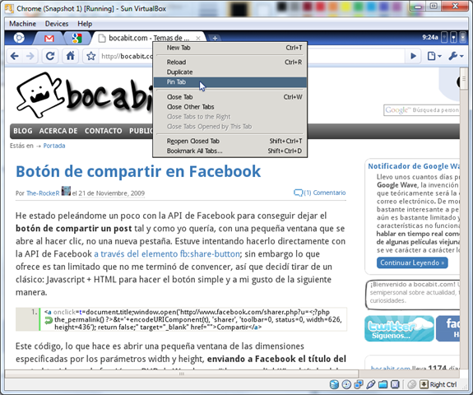Choose Reopen Closed Tab entry
Image resolution: width=473 pixels, height=395 pixels.
pos(230,142)
